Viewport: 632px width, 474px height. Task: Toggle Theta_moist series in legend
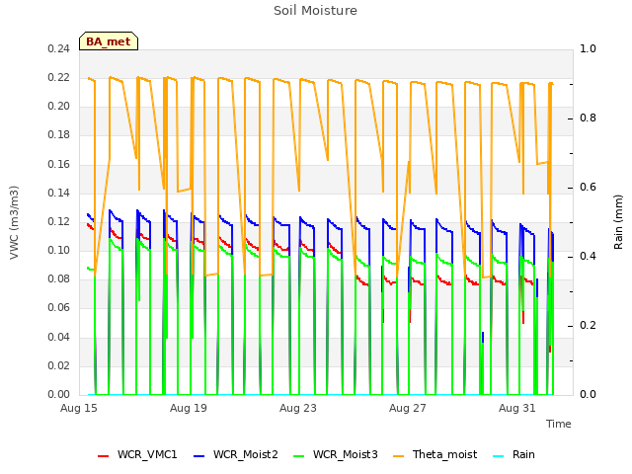coord(434,454)
